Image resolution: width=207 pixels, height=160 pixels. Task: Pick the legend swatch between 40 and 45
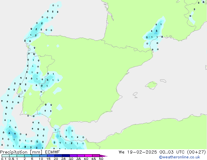88,156
